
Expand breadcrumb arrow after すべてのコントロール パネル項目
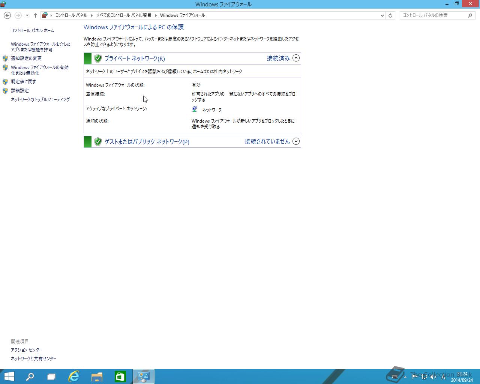(x=156, y=15)
